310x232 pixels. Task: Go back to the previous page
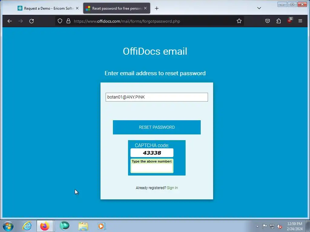(9, 21)
